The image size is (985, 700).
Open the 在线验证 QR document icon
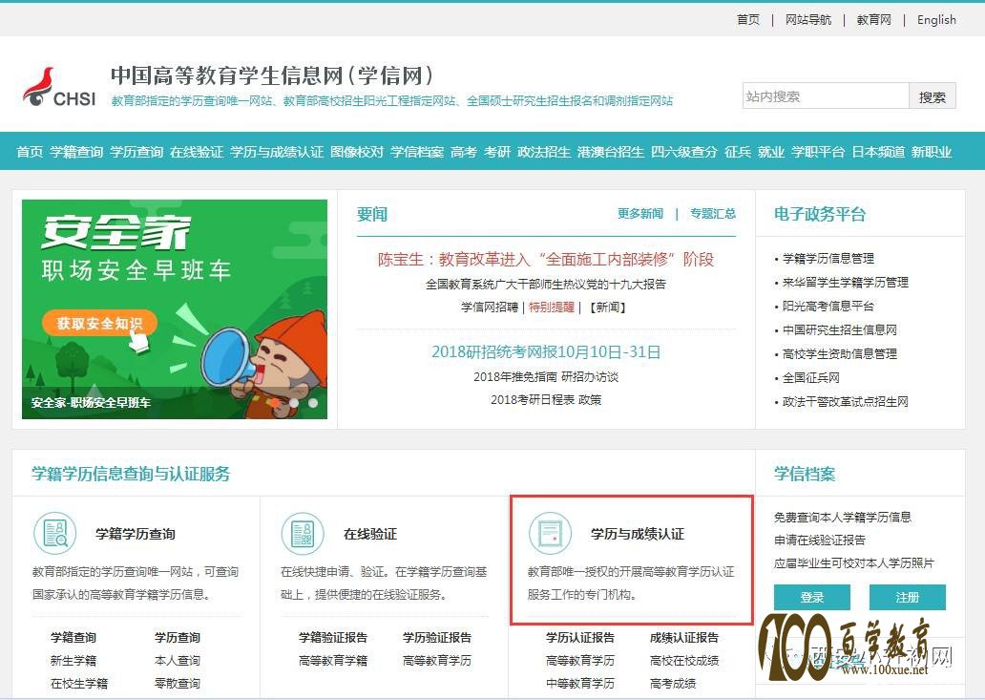(x=303, y=534)
